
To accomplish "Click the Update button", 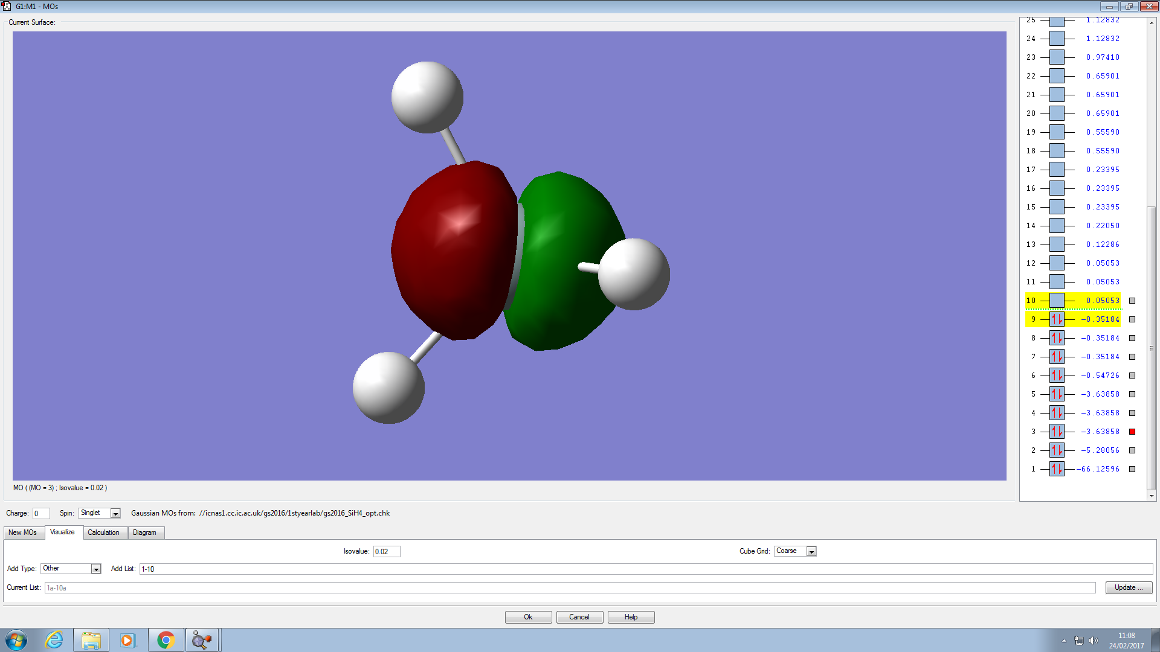I will pyautogui.click(x=1129, y=587).
